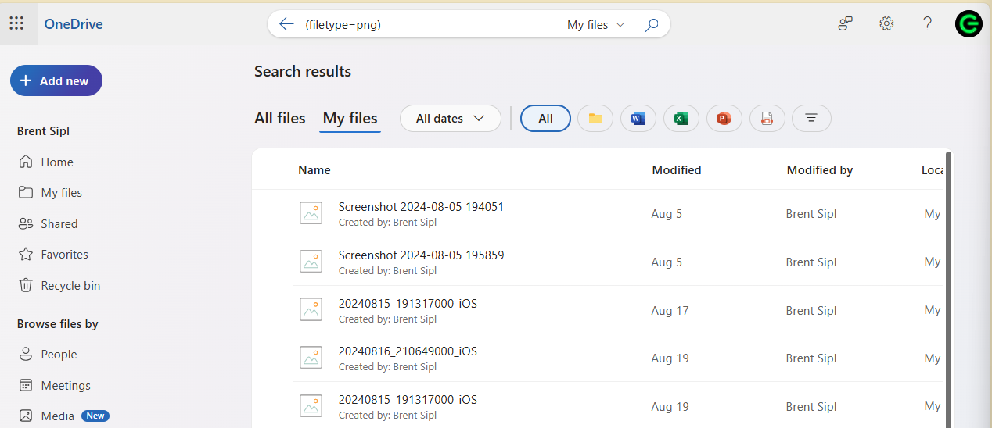992x428 pixels.
Task: Filter results by Word documents
Action: [638, 119]
